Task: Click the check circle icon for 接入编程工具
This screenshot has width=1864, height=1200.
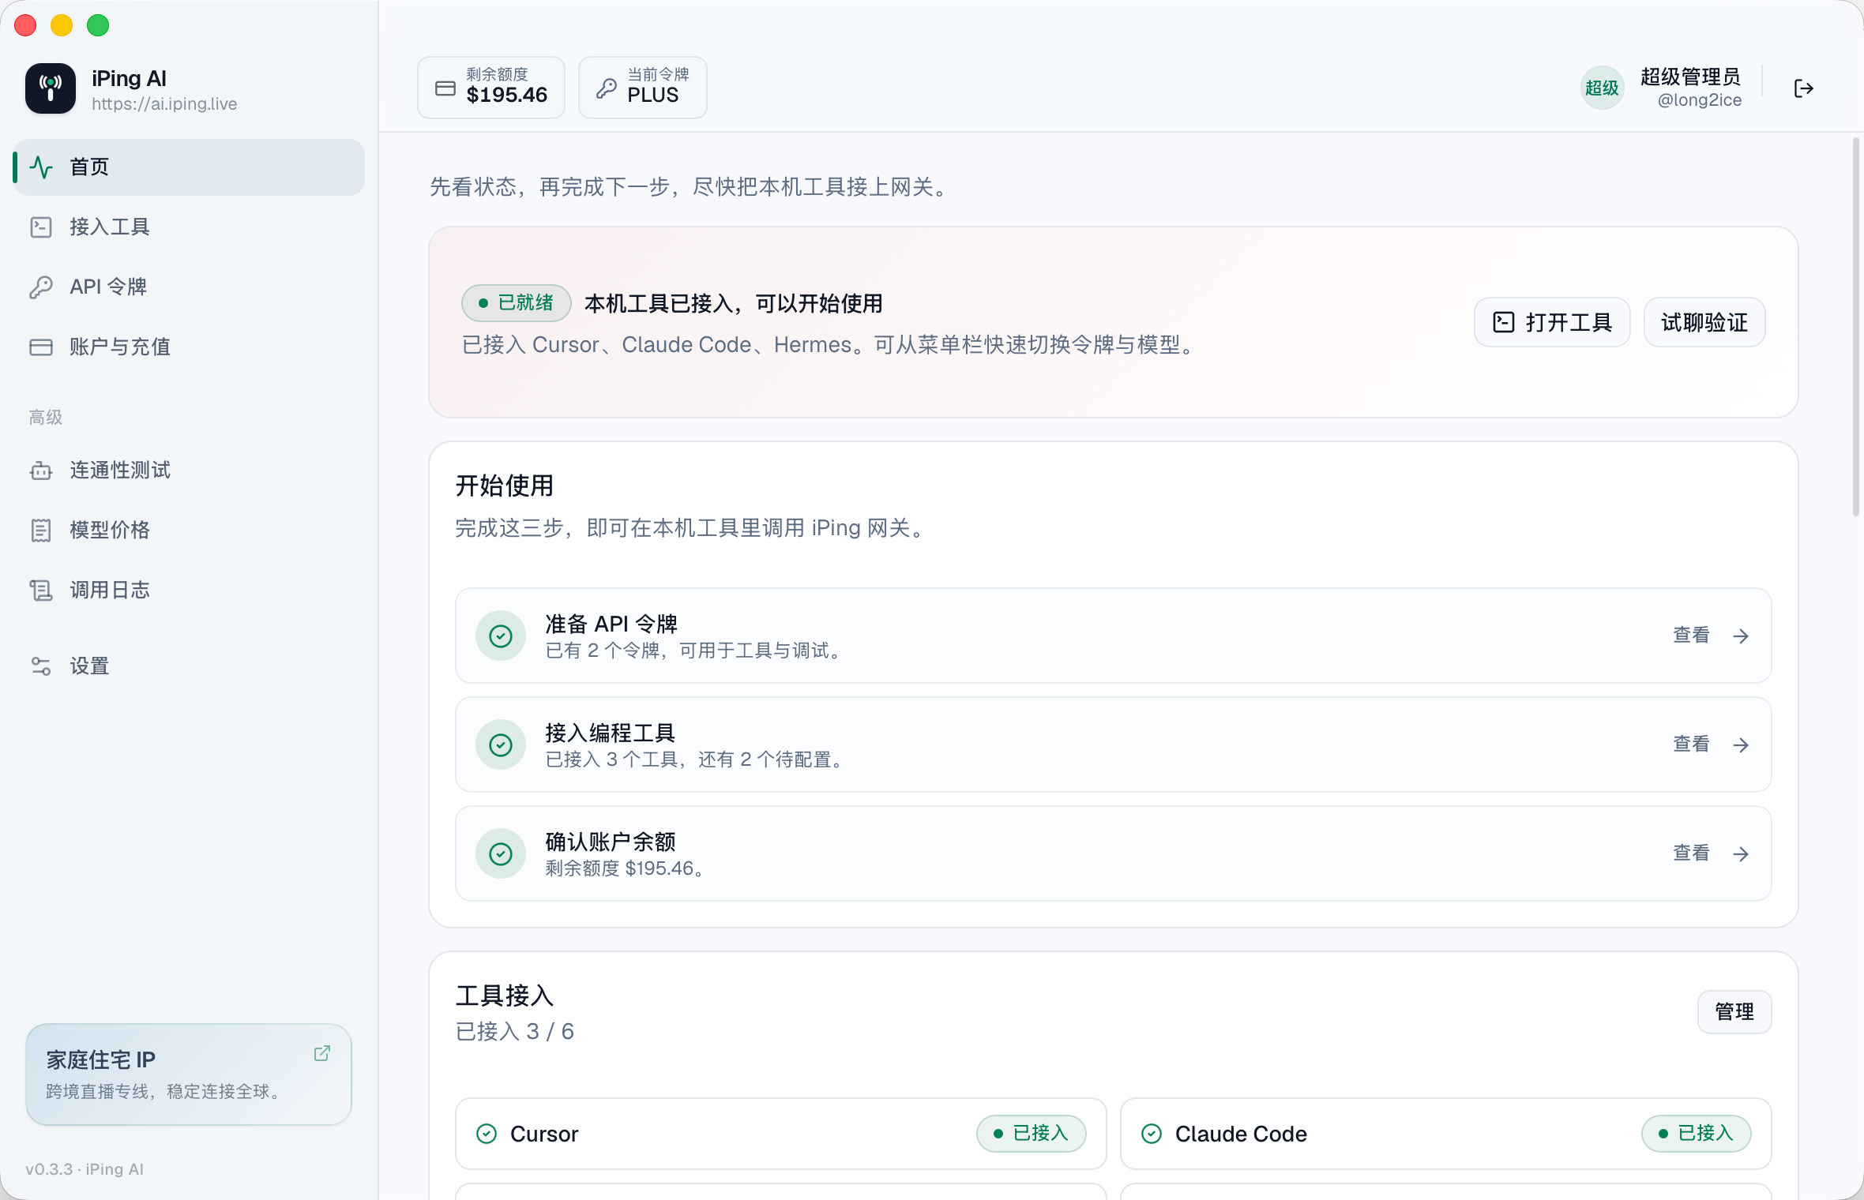Action: [x=501, y=745]
